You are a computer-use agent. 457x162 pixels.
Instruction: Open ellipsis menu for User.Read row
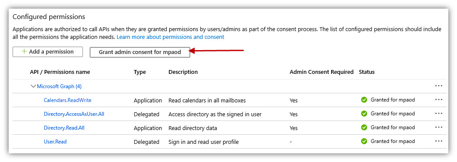pos(438,141)
